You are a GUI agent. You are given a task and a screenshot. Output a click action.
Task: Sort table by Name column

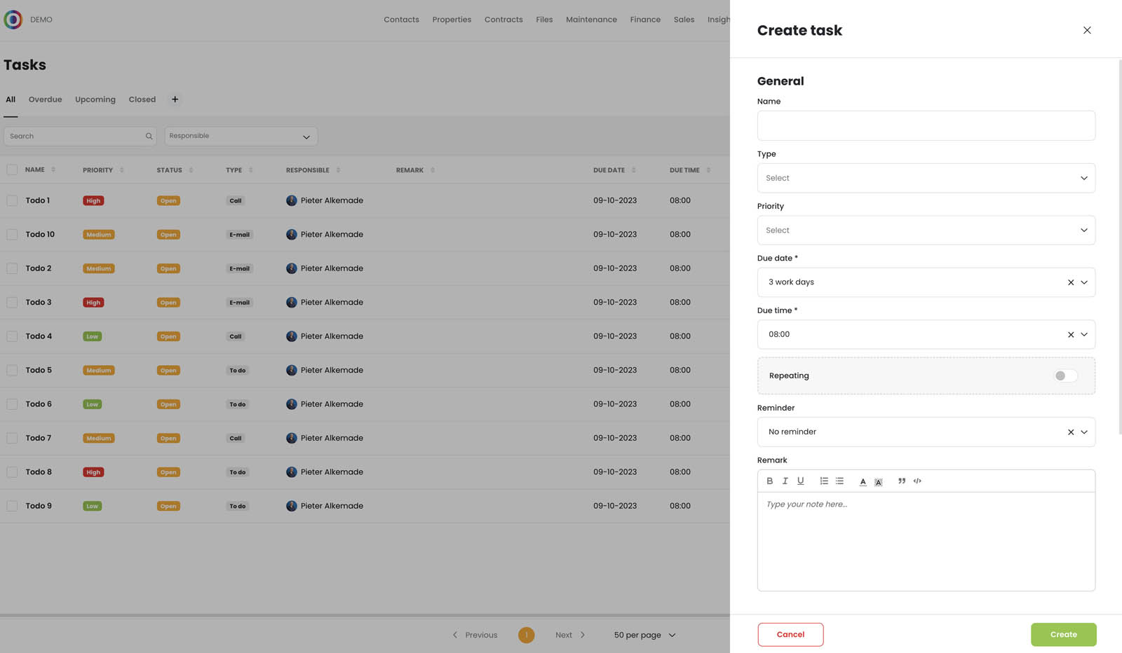[53, 170]
